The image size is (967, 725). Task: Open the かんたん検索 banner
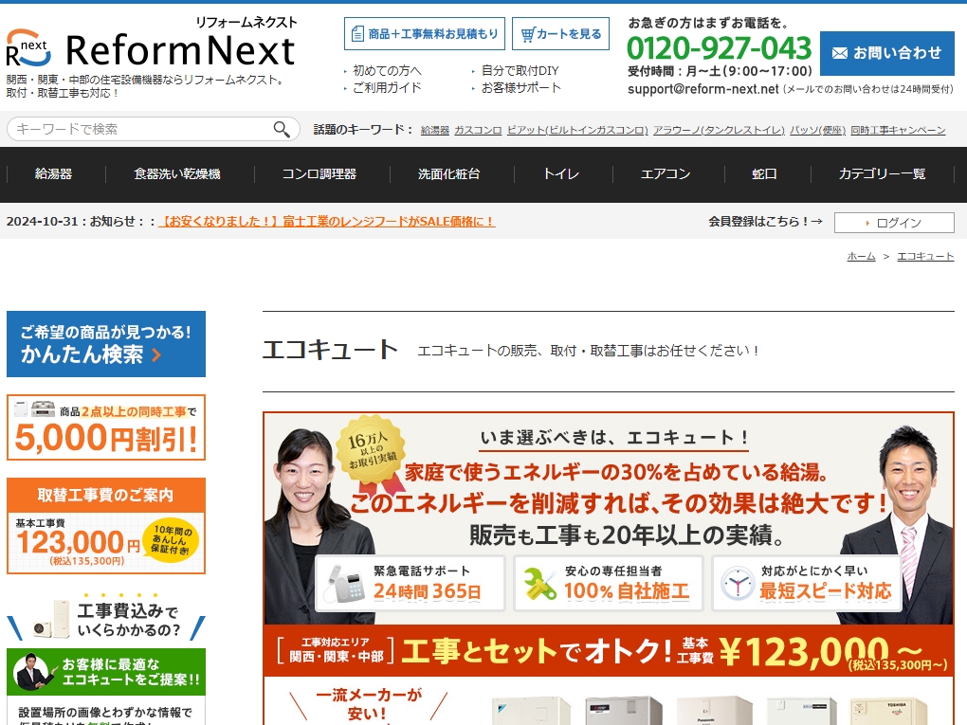[x=106, y=344]
